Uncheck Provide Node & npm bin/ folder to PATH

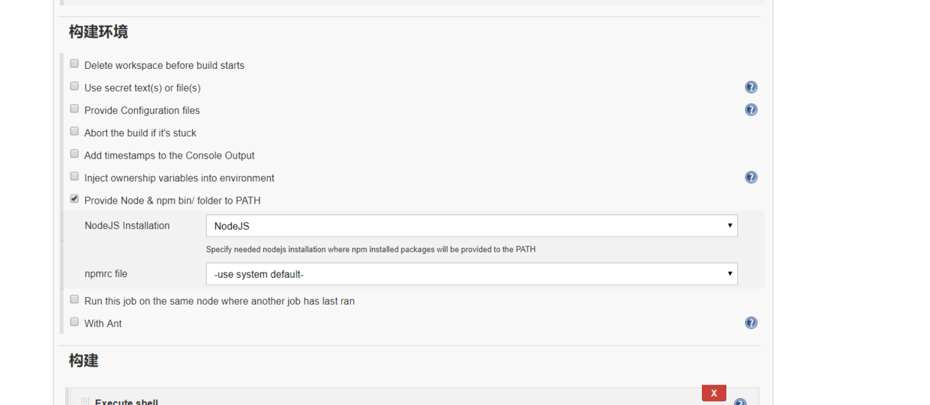tap(74, 199)
